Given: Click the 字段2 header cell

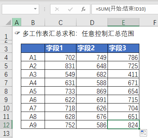Looking at the screenshot, I should click(x=92, y=48).
